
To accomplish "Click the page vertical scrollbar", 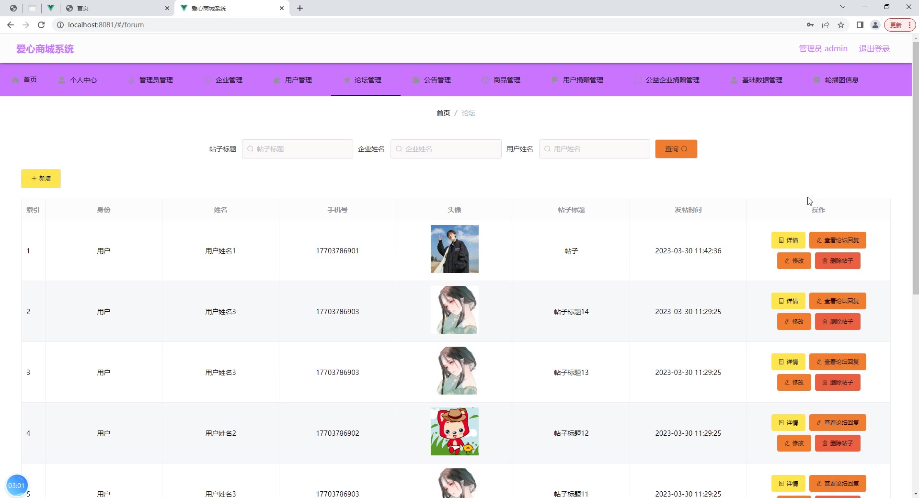I will pos(915,168).
